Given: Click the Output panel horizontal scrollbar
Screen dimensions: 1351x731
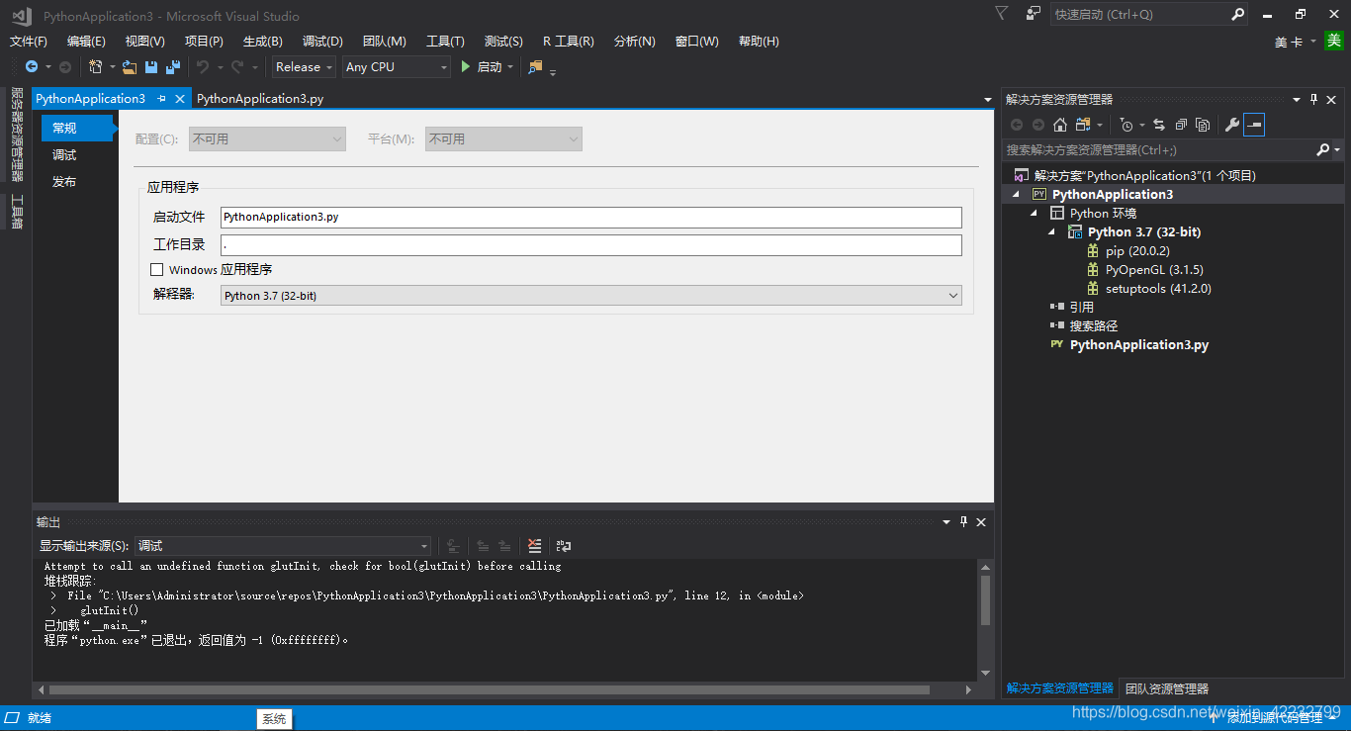Looking at the screenshot, I should 489,689.
